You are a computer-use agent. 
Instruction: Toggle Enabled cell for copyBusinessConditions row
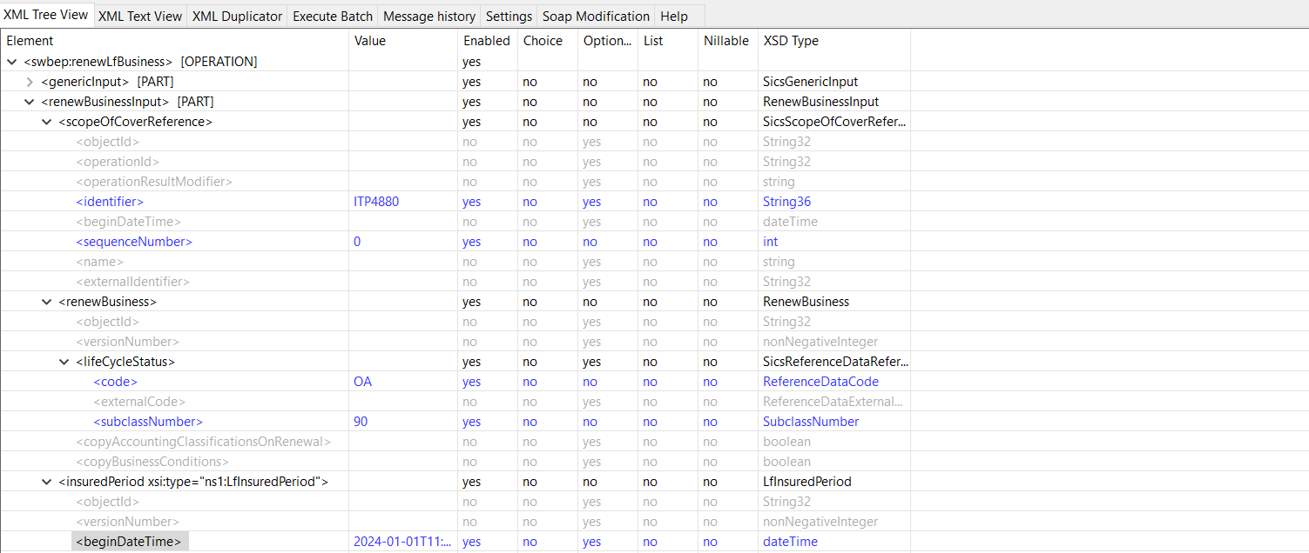[469, 462]
